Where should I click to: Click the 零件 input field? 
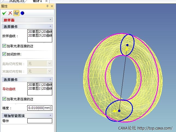[40, 121]
